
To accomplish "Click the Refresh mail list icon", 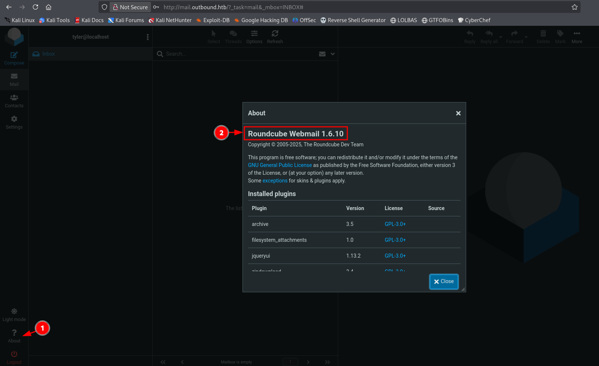I will coord(275,34).
